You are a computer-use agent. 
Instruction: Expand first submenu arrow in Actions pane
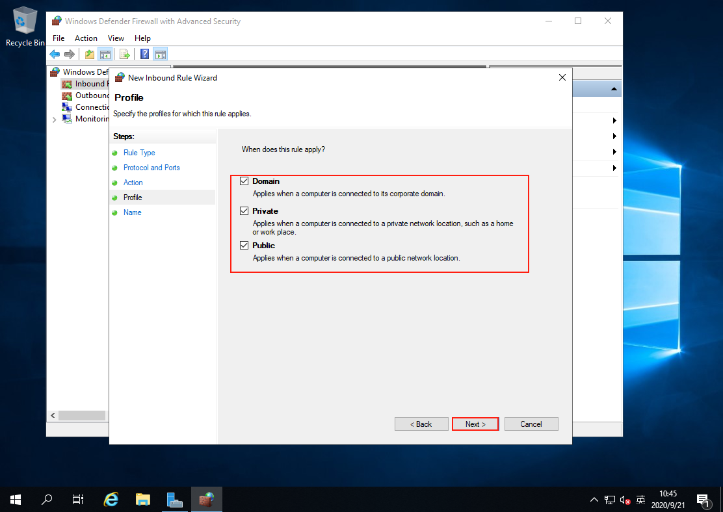(x=614, y=121)
